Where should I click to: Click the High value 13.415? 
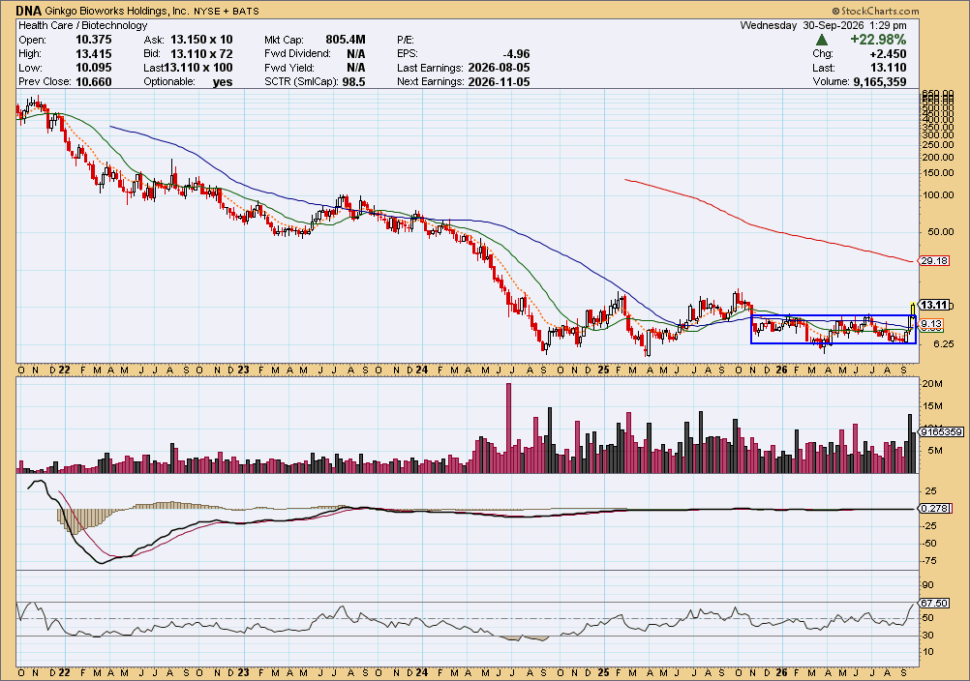(x=93, y=54)
